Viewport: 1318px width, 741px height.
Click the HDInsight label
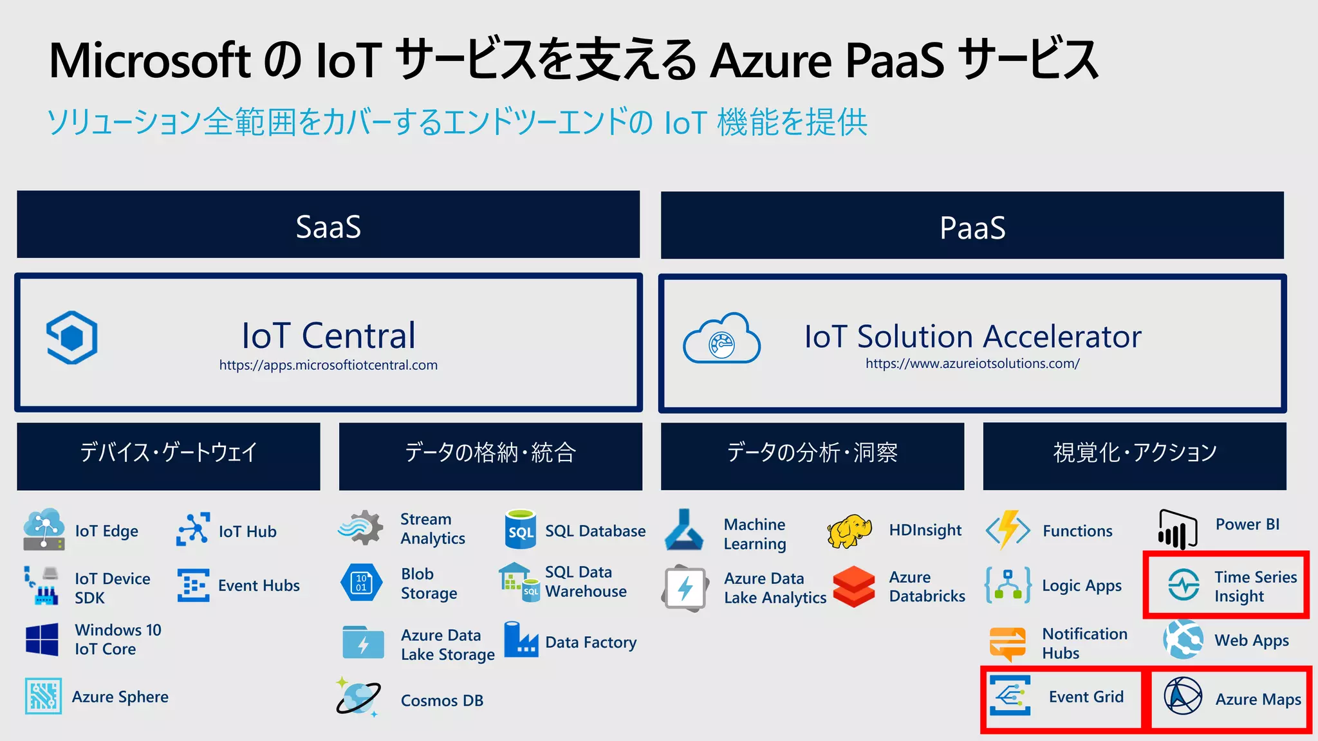925,530
